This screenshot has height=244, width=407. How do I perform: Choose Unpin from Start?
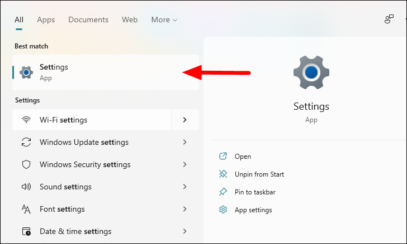tap(259, 174)
